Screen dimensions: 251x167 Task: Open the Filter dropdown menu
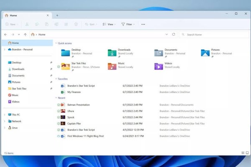(128, 24)
